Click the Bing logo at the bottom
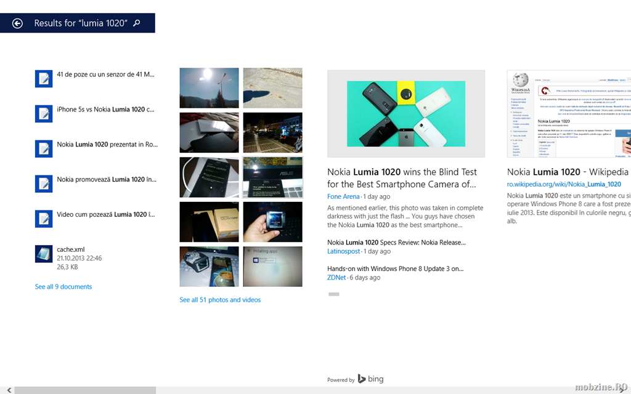631x394 pixels. click(x=370, y=379)
